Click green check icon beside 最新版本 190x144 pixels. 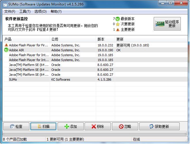pyautogui.click(x=117, y=19)
